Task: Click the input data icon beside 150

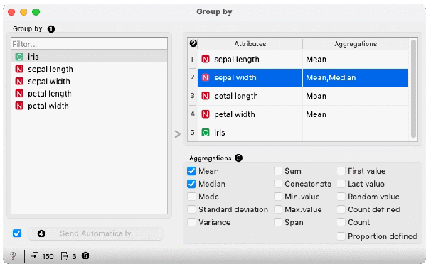Action: tap(35, 256)
